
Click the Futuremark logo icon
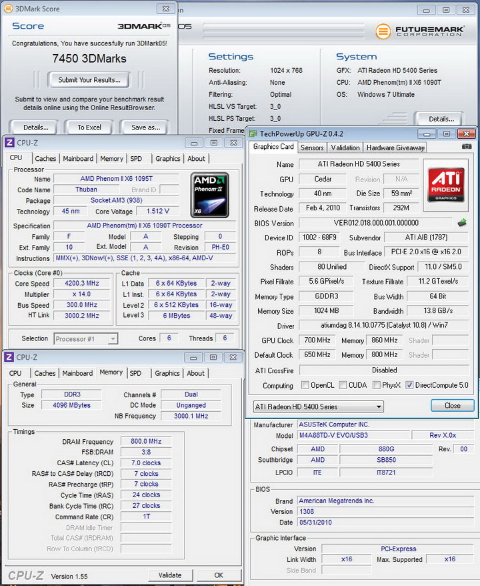pos(383,32)
